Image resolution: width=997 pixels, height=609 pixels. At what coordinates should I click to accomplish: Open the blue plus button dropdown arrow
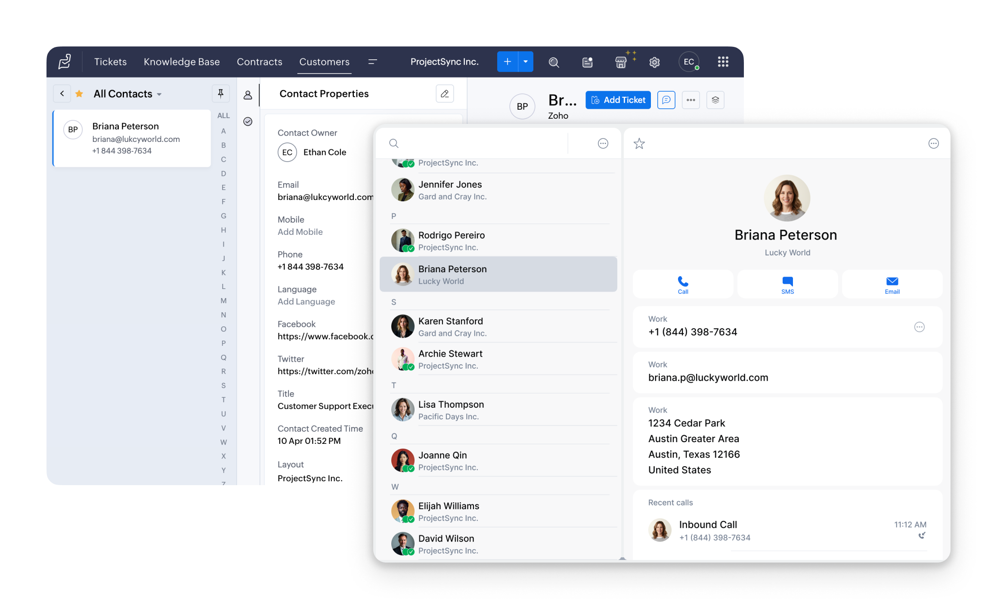[526, 62]
